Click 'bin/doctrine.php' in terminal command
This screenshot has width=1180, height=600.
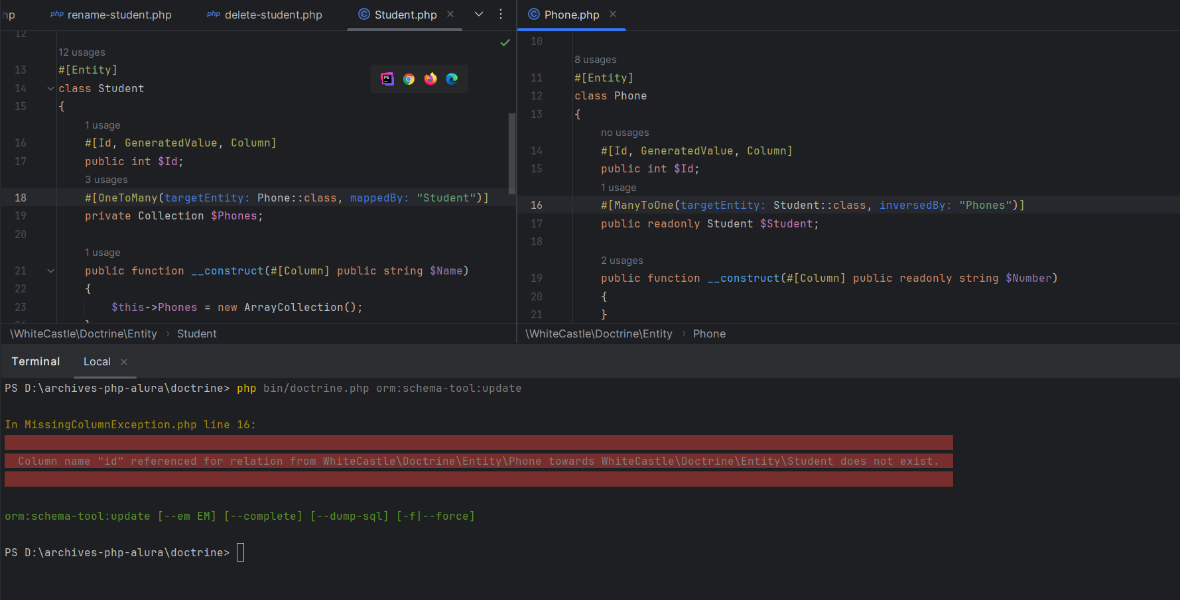click(316, 389)
